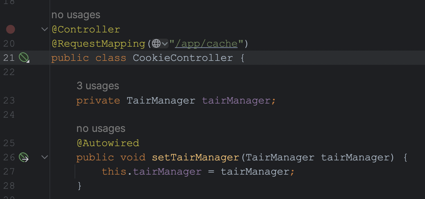The width and height of the screenshot is (425, 199).
Task: Open the "/app/cache" URL mapping link
Action: 206,44
